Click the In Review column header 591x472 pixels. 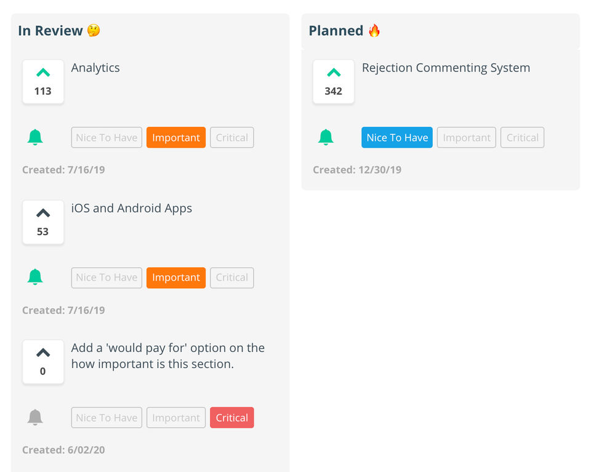pos(59,31)
